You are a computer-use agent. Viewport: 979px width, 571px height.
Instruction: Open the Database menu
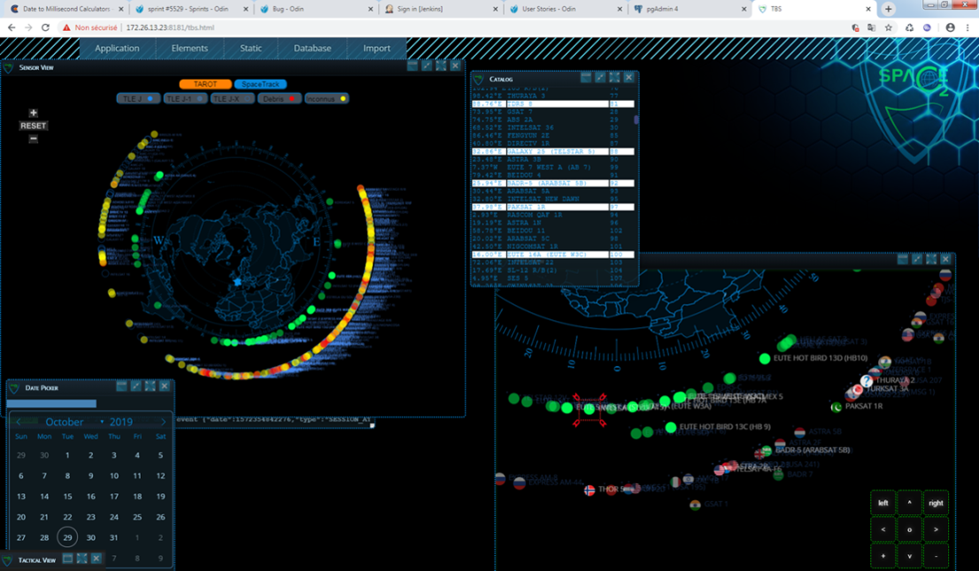(x=312, y=49)
